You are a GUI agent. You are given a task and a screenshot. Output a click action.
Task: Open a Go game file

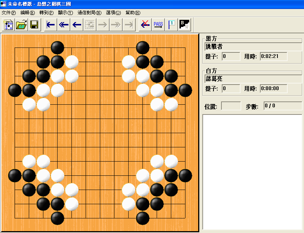tap(21, 25)
